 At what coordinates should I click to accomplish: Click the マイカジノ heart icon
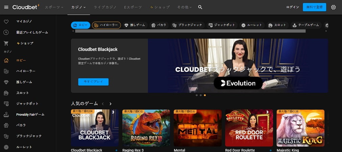6,22
